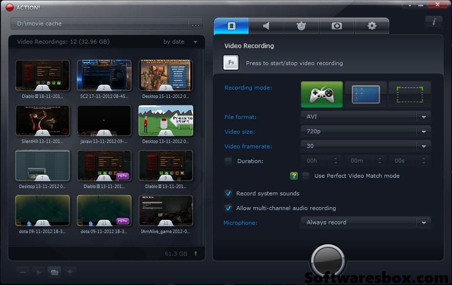Enable the Duration recording limit

coord(227,160)
